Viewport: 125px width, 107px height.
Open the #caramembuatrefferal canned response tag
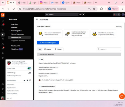(47, 86)
